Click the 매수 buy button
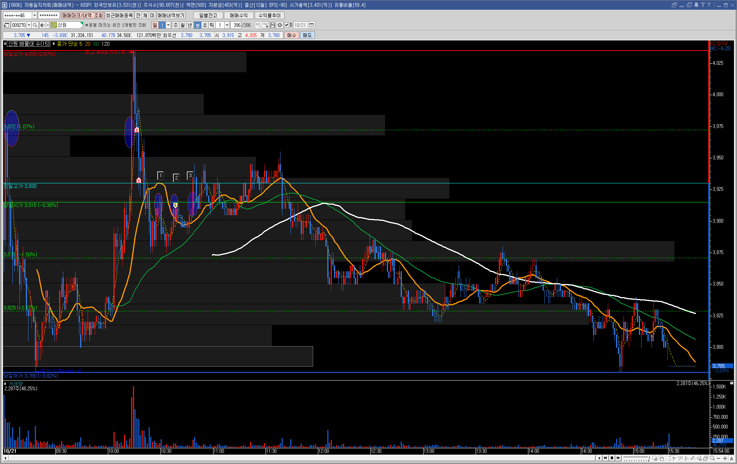737x464 pixels. [291, 35]
